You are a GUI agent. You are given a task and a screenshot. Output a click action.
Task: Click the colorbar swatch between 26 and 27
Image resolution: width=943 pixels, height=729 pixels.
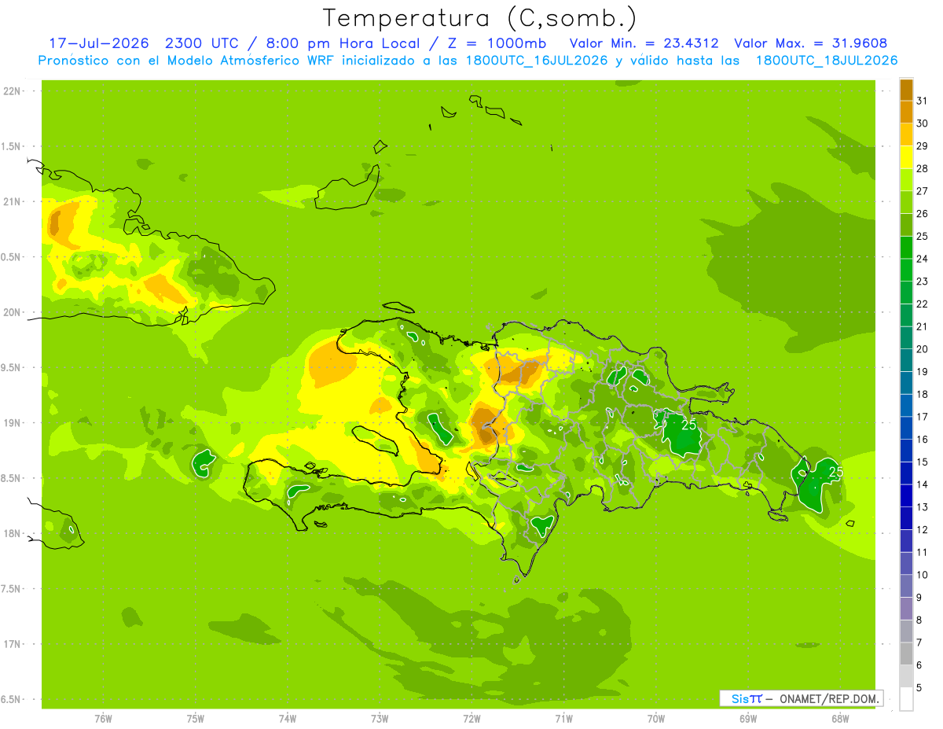[x=906, y=202]
